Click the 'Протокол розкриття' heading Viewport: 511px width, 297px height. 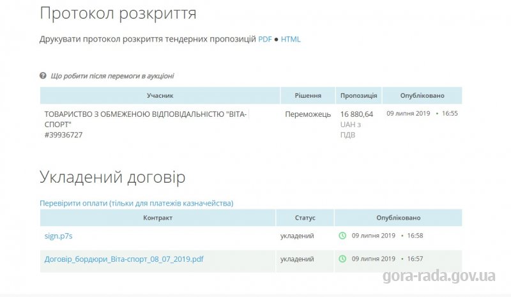pos(118,13)
